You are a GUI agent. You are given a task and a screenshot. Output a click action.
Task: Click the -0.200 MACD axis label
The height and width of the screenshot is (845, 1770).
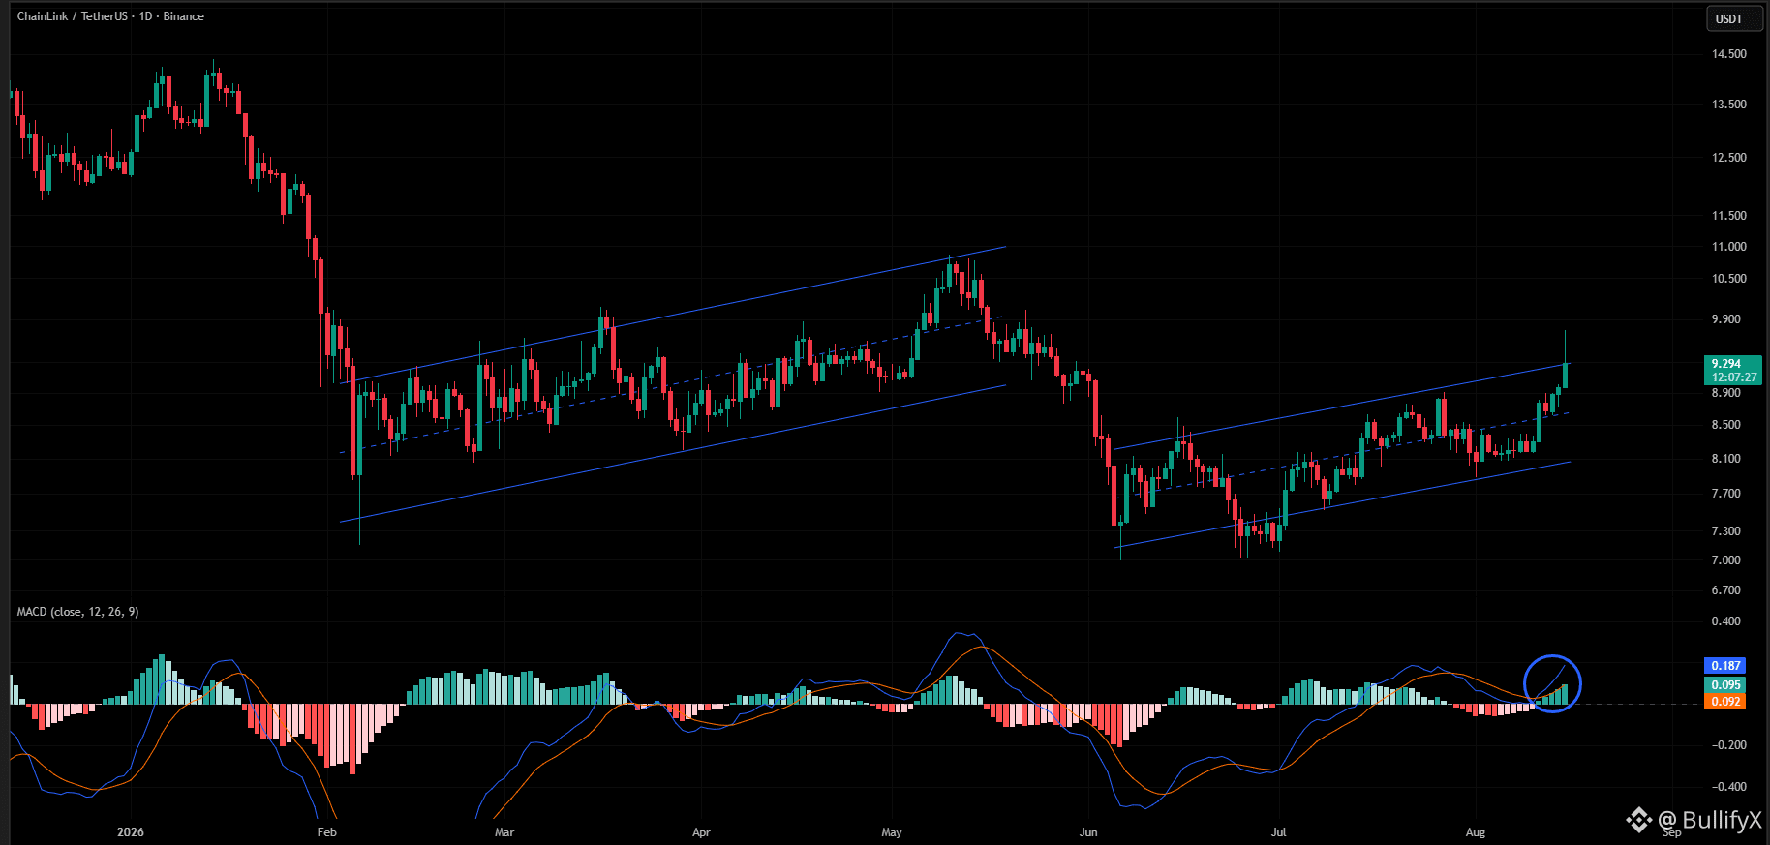pos(1727,745)
